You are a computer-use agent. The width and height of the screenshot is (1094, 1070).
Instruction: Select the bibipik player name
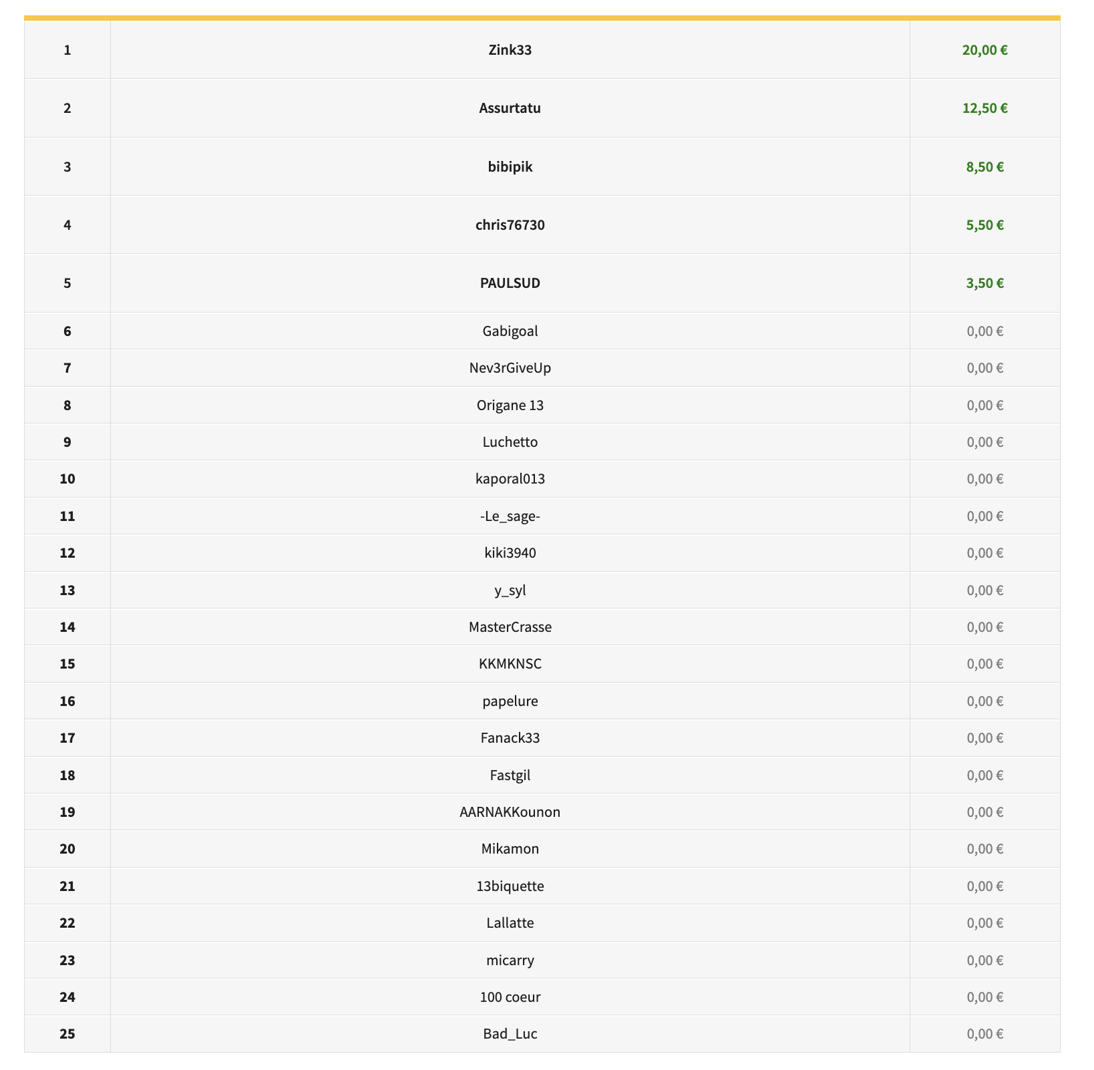(x=510, y=167)
